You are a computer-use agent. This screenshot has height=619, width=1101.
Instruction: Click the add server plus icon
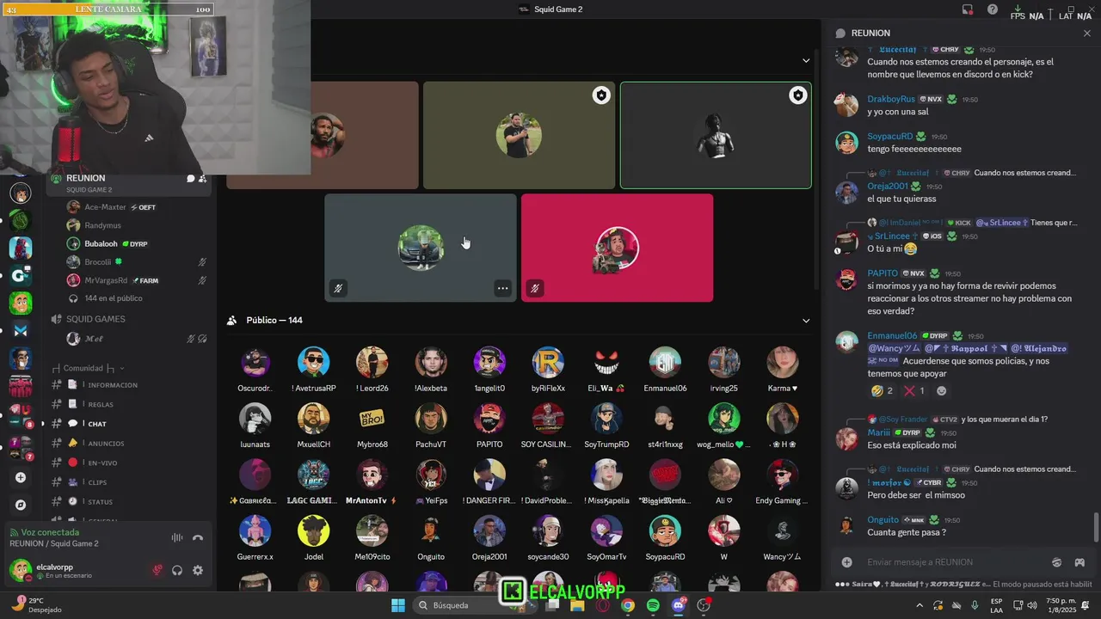(x=21, y=477)
